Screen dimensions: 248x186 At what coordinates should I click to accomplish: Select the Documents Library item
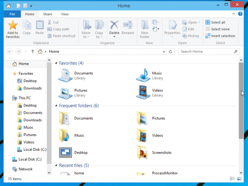click(x=75, y=75)
